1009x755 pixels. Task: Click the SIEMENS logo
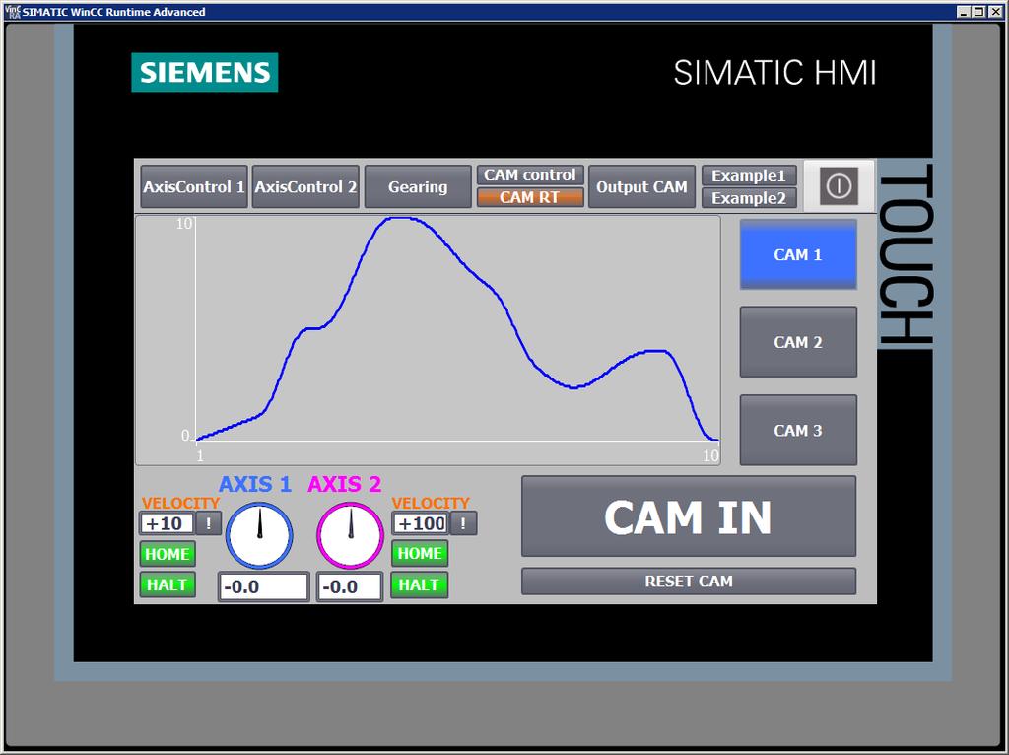[205, 72]
